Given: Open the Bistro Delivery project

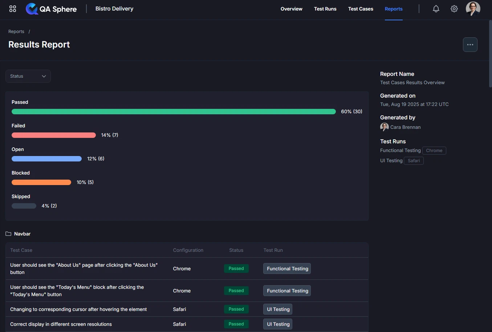Looking at the screenshot, I should click(x=114, y=8).
